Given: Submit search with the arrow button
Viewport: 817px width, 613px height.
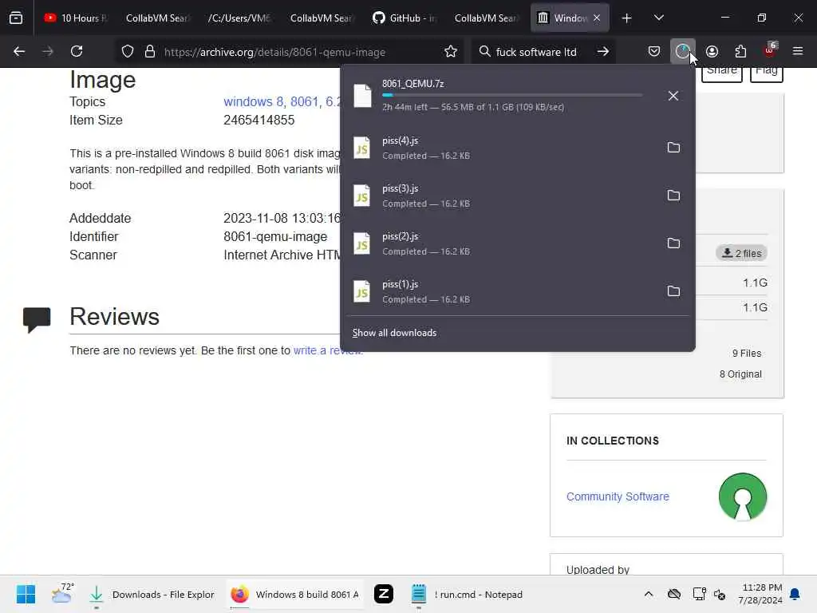Looking at the screenshot, I should (x=603, y=52).
